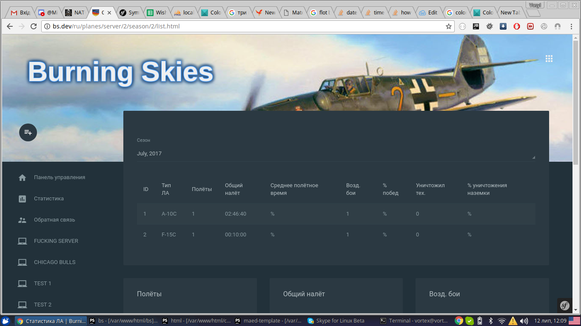Click the people icon beside Обратная связь
The width and height of the screenshot is (581, 326).
[x=23, y=220]
